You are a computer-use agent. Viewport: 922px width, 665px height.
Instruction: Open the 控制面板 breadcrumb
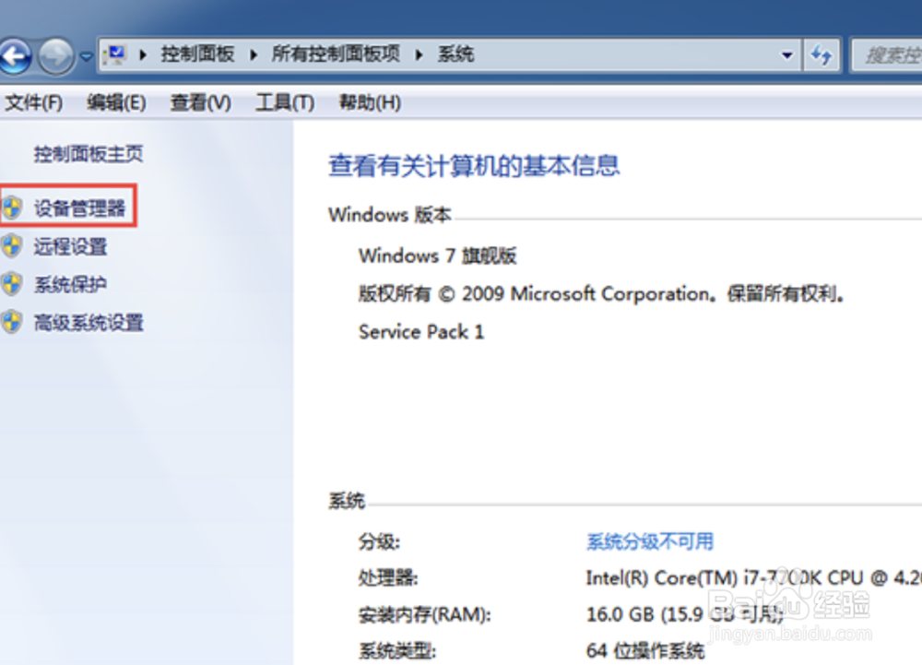197,54
